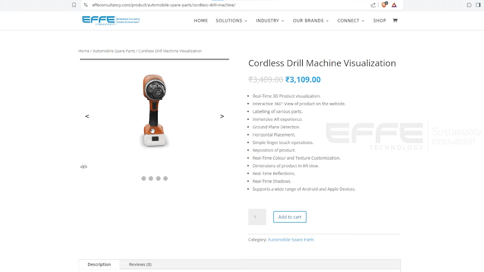
Task: Select the fourth image dot indicator
Action: [165, 178]
